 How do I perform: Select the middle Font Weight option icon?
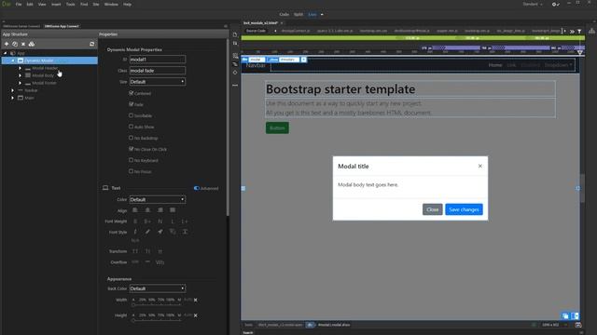(x=160, y=221)
